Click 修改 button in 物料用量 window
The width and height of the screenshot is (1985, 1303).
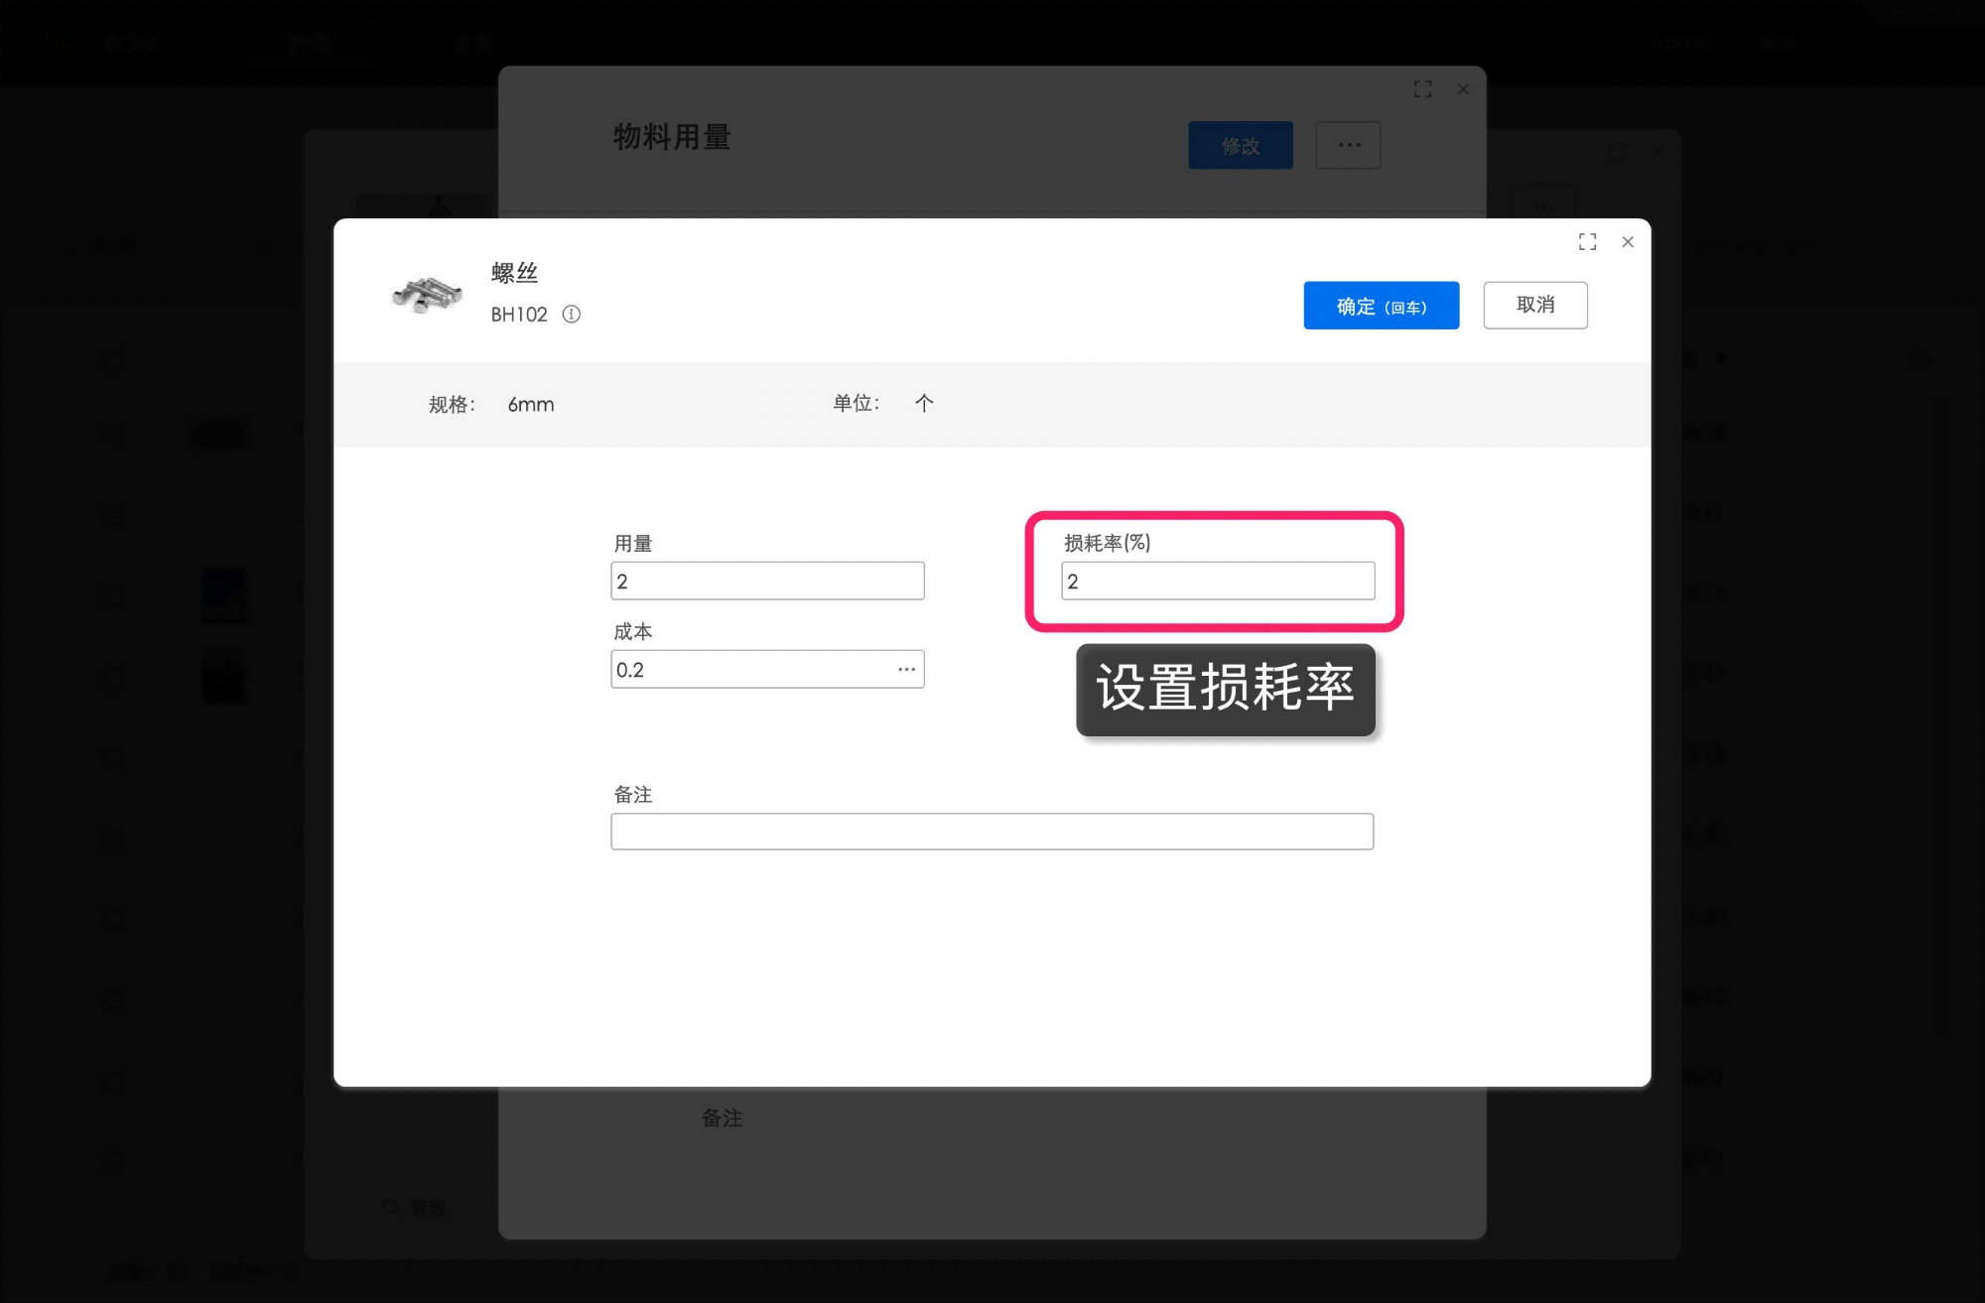point(1241,146)
